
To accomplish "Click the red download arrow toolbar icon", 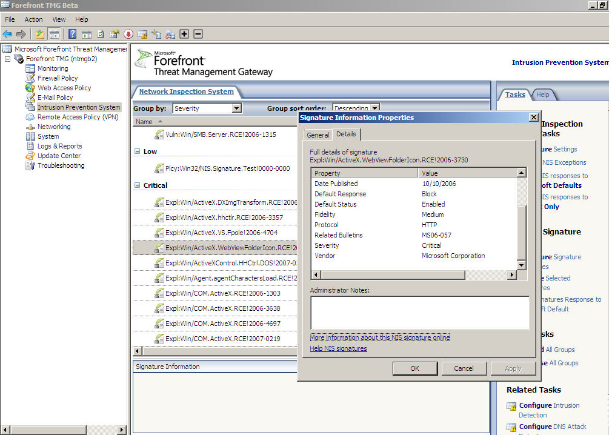I will [x=128, y=35].
